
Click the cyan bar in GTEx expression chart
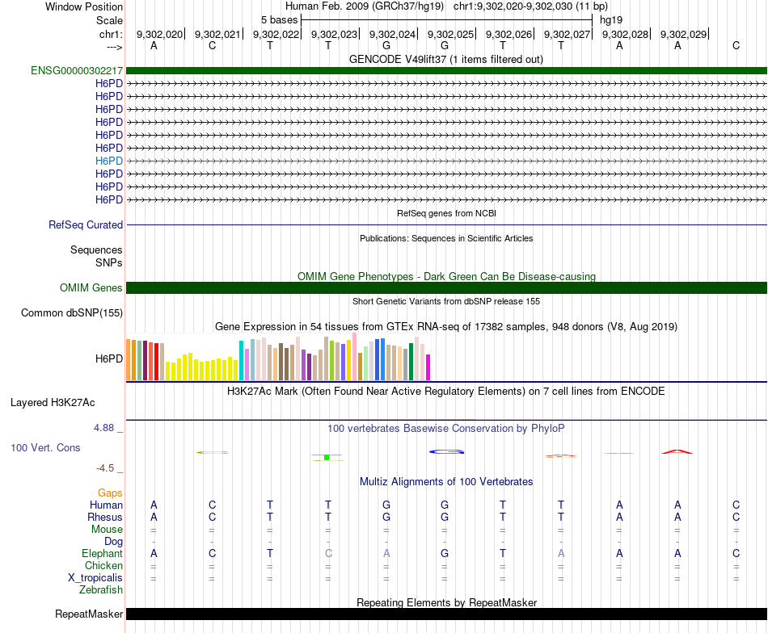241,361
